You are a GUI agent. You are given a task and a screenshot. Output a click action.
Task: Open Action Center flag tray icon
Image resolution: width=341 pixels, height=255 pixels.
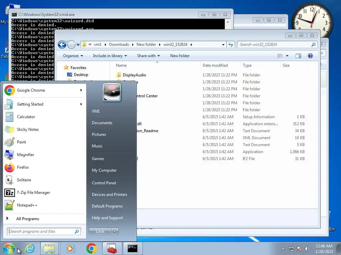click(299, 249)
